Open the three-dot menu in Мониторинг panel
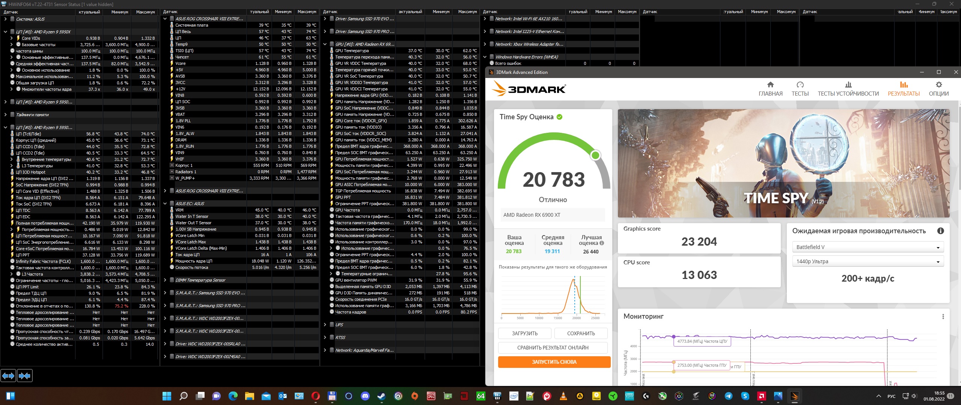This screenshot has width=961, height=405. pos(943,316)
